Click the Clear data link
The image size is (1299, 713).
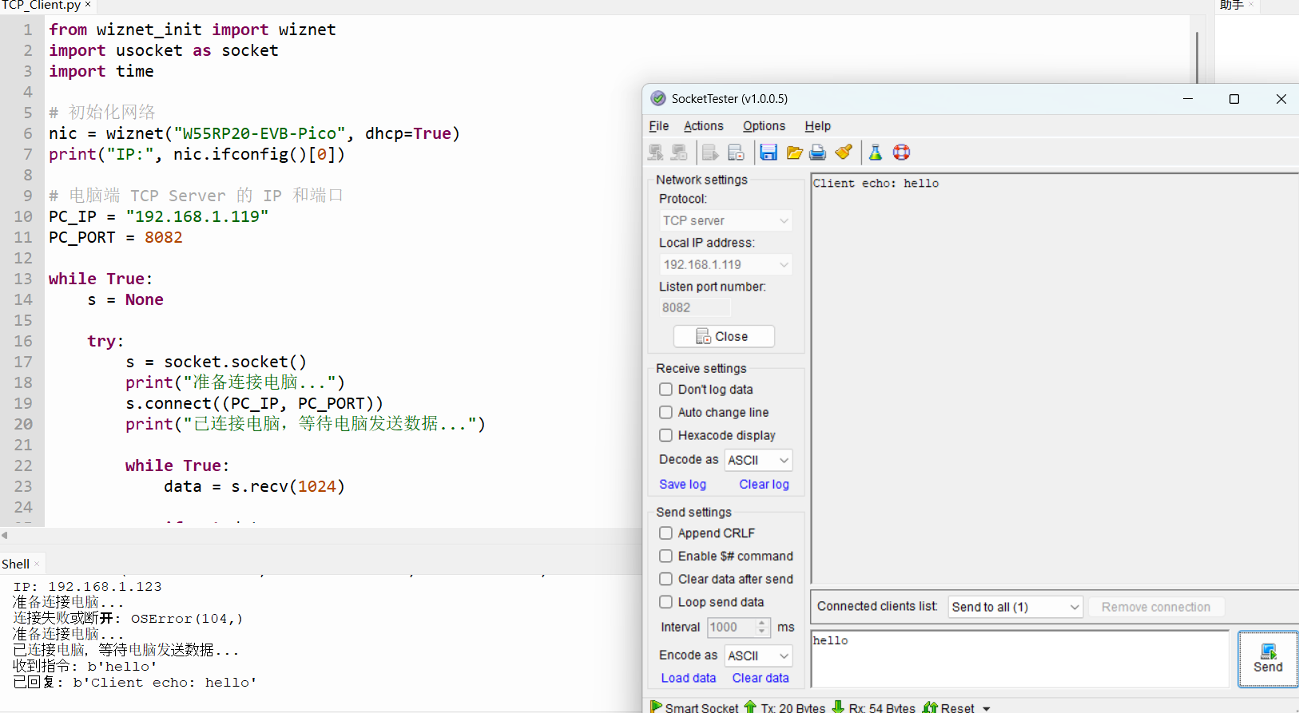[x=761, y=679]
